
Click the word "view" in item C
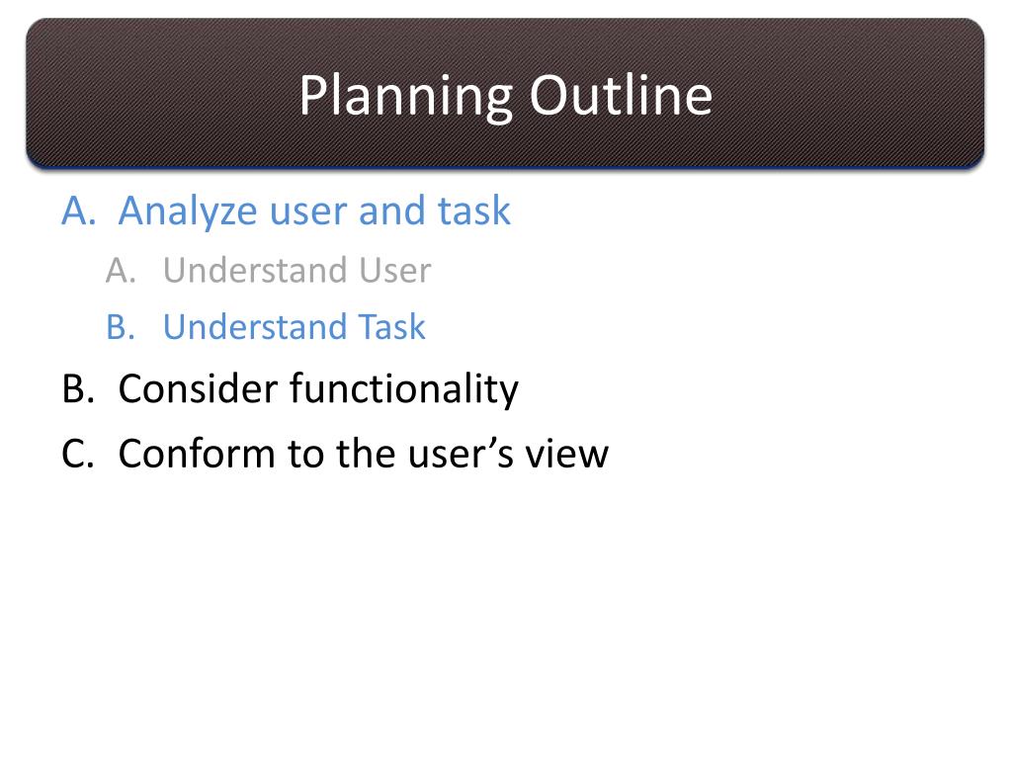(x=566, y=454)
